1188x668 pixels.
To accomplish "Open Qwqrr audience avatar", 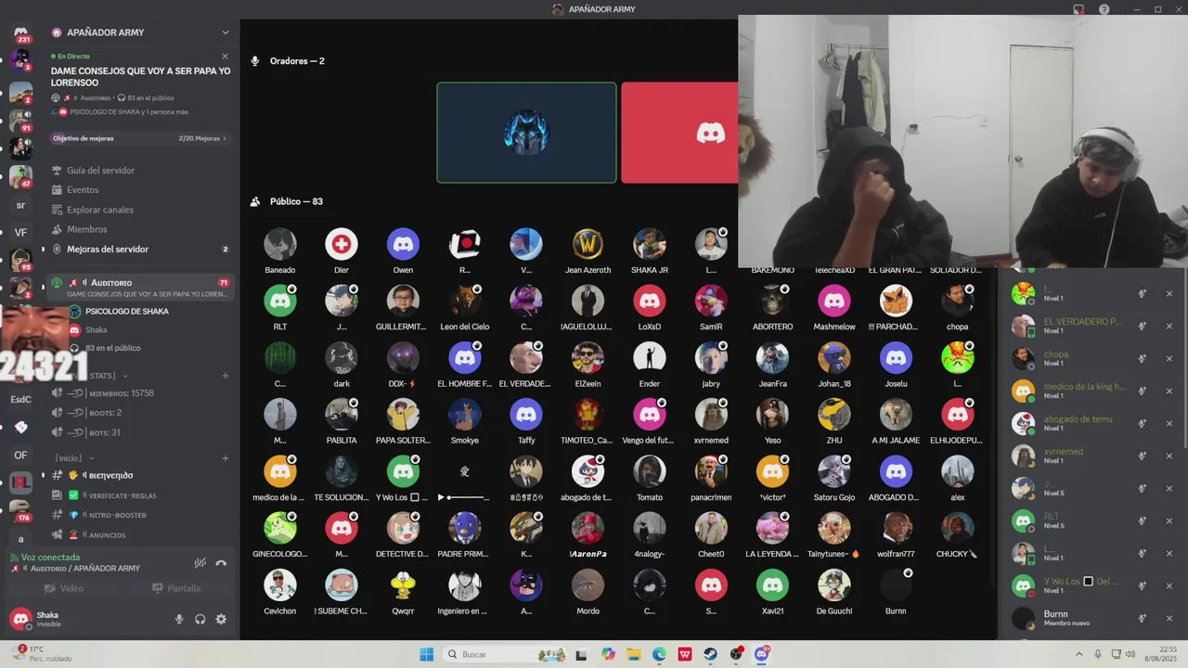I will 403,585.
